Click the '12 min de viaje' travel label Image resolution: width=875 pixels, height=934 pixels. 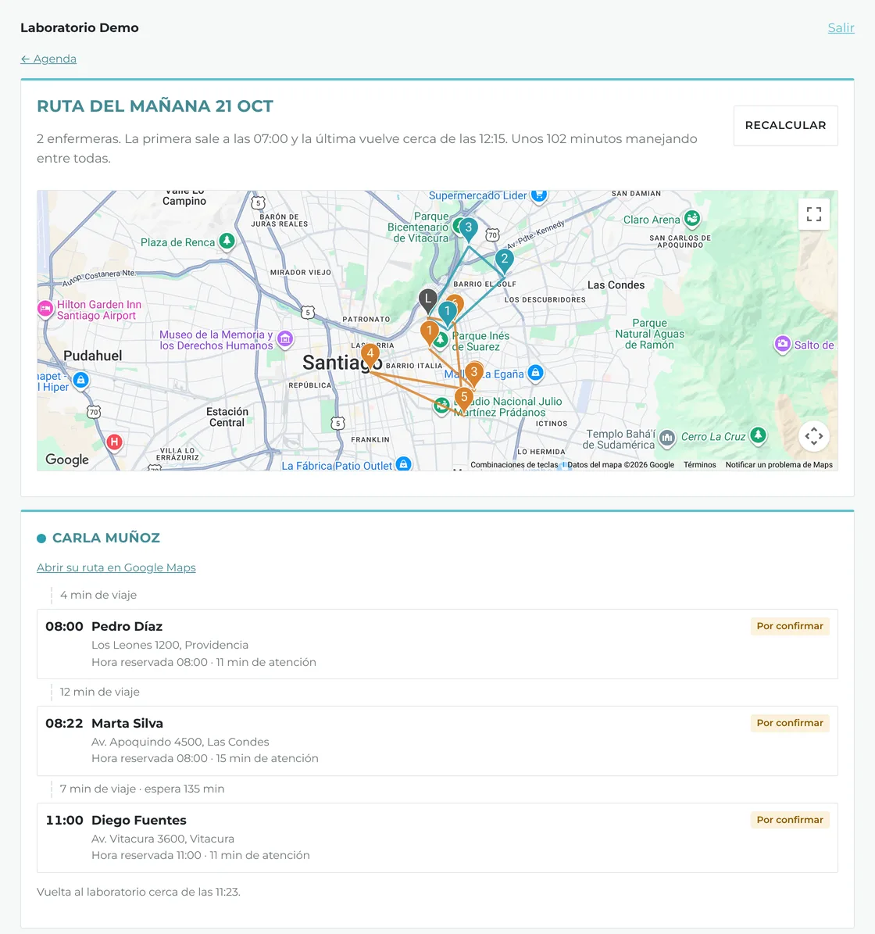click(x=99, y=692)
